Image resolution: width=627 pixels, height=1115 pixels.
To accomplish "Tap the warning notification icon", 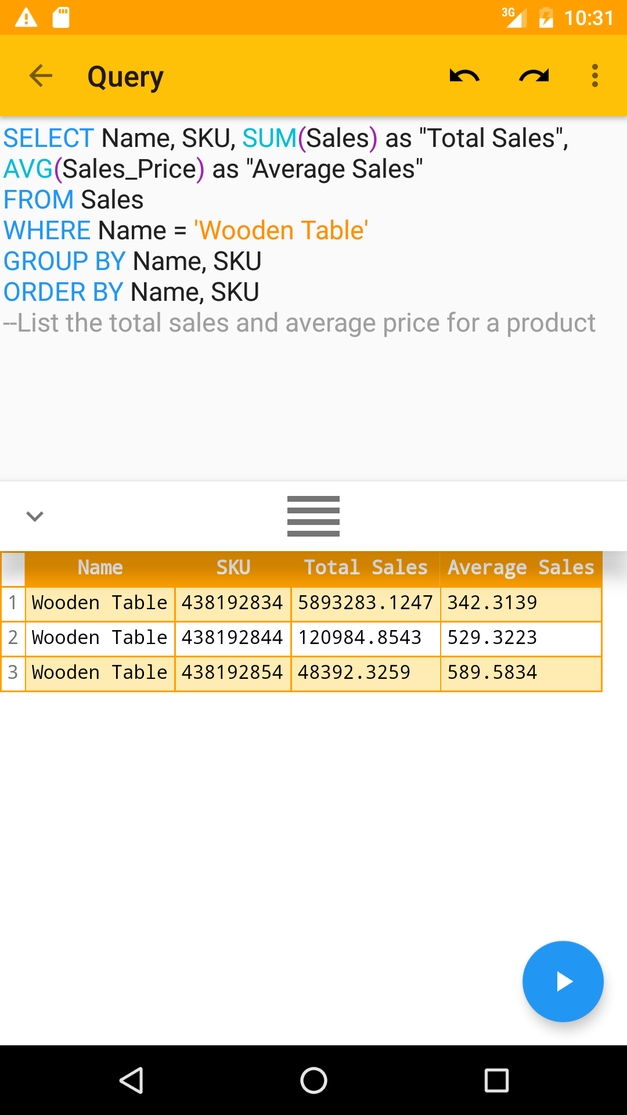I will (26, 17).
